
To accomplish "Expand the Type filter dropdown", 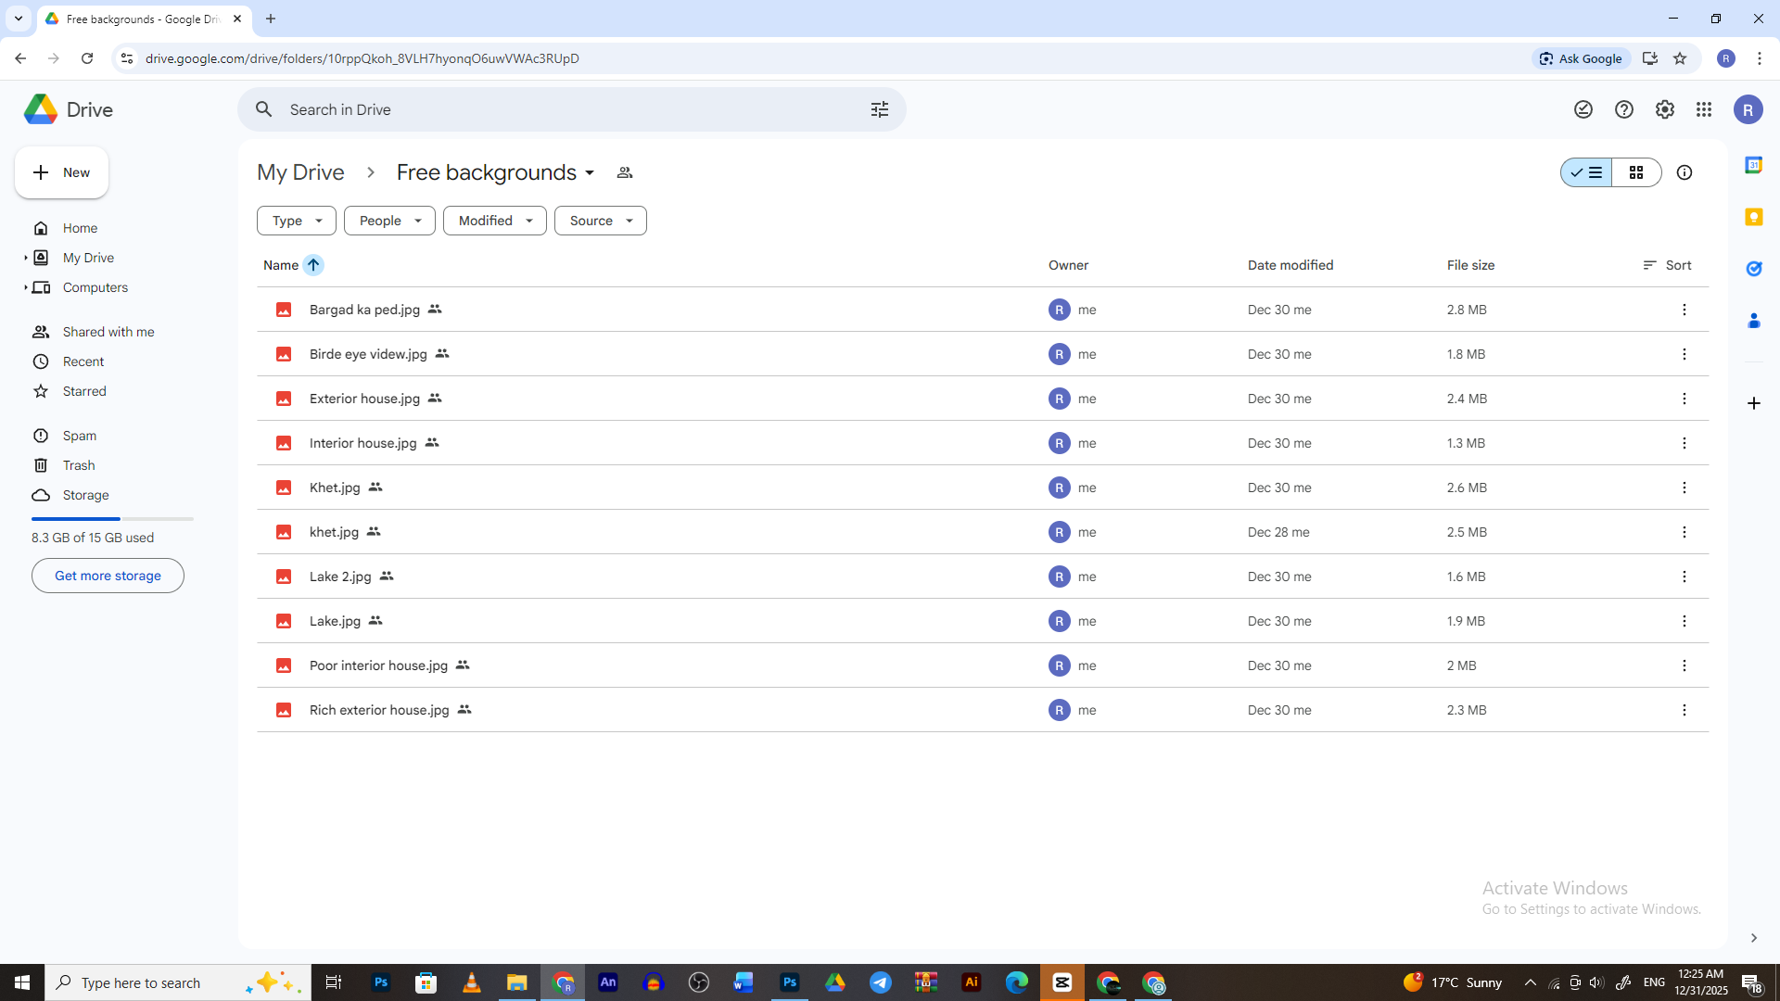I will point(296,221).
